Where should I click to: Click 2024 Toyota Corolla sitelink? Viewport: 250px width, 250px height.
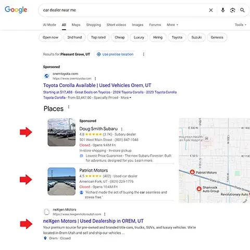pyautogui.click(x=128, y=92)
